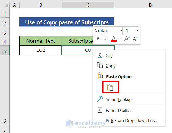This screenshot has width=172, height=133.
Task: Expand the font color arrow menu
Action: point(120,39)
